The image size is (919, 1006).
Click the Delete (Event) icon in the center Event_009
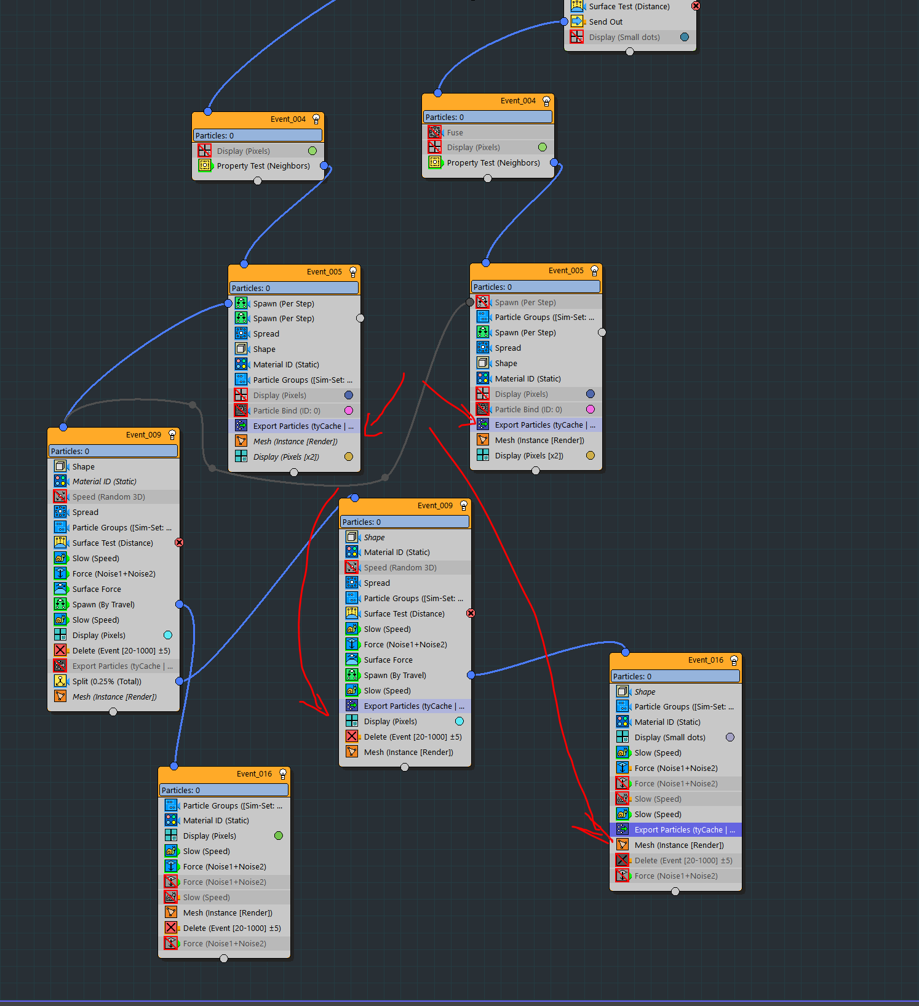(x=352, y=737)
